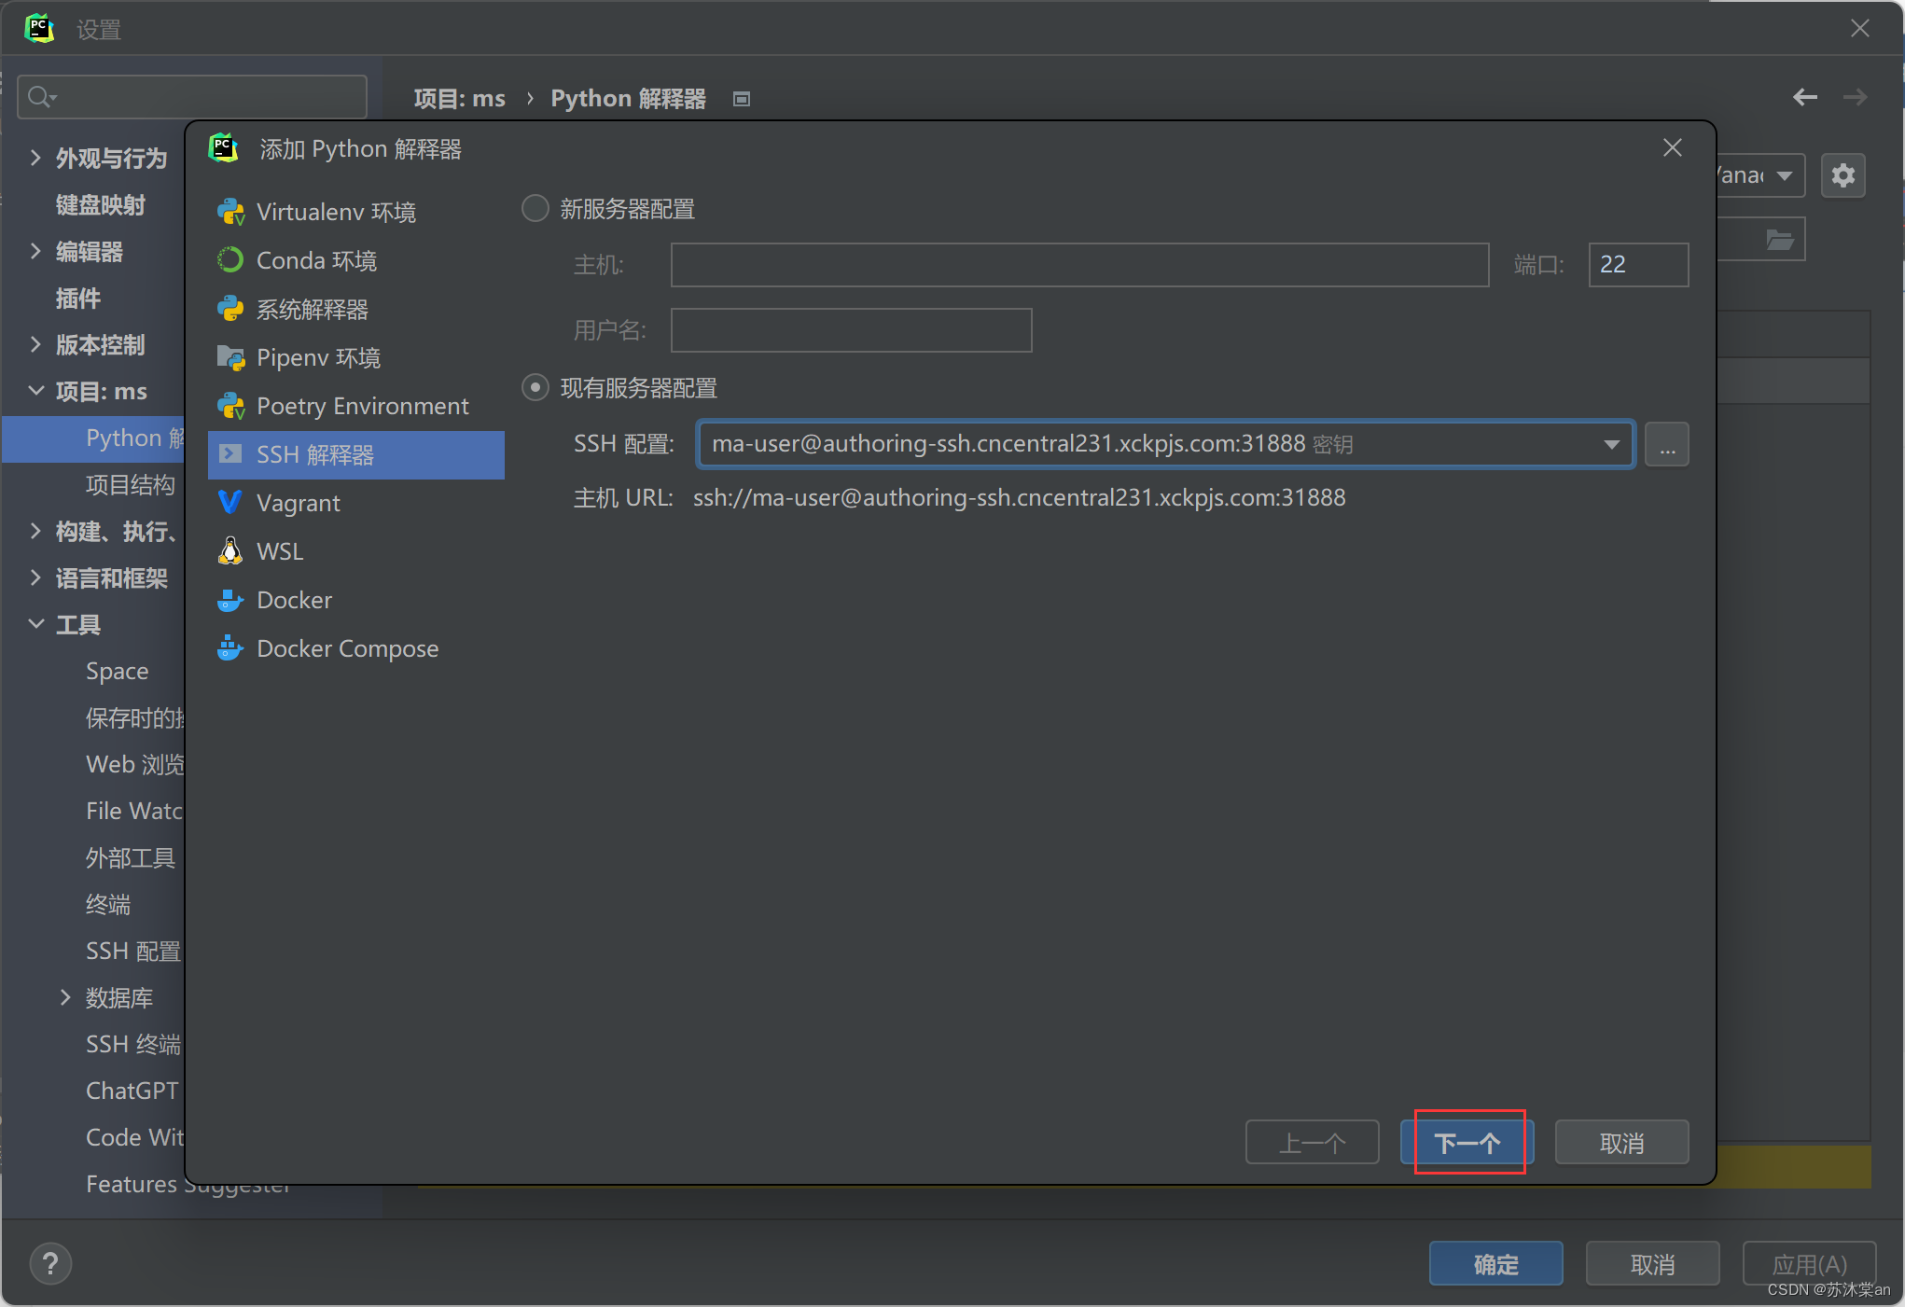Select the 现有服务器配置 radio button
The image size is (1905, 1307).
point(535,387)
